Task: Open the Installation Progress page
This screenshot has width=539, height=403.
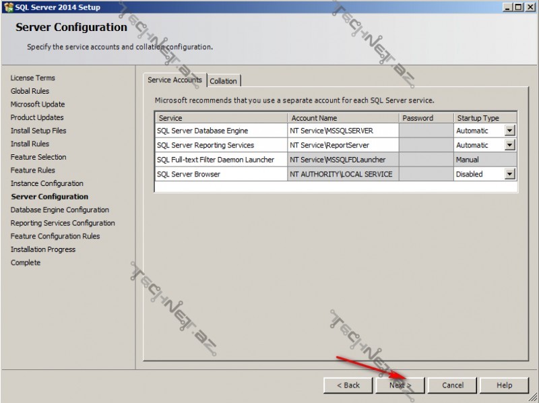Action: coord(43,249)
